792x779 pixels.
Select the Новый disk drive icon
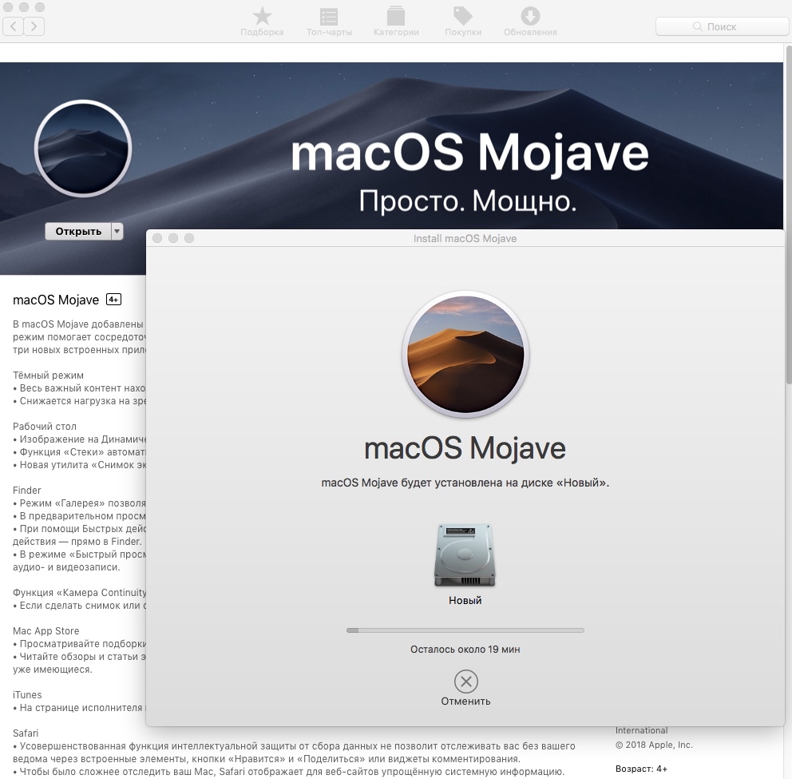465,555
